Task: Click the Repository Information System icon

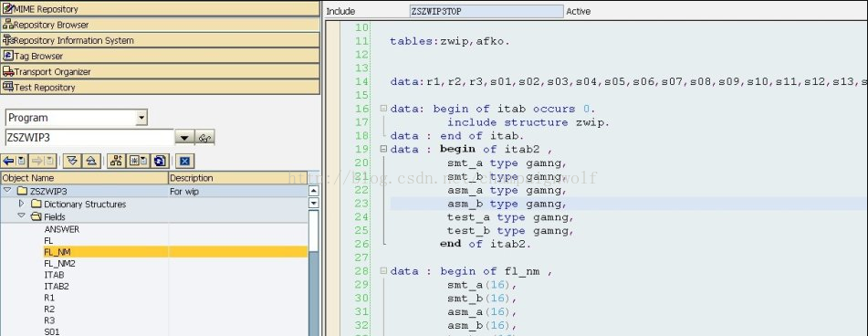Action: (7, 40)
